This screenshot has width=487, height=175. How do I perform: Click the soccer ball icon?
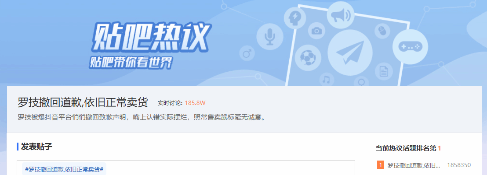pyautogui.click(x=308, y=58)
